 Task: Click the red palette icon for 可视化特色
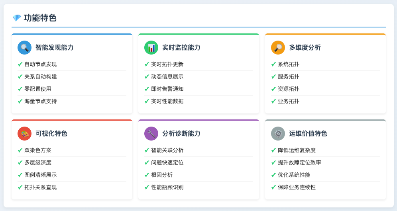click(24, 134)
